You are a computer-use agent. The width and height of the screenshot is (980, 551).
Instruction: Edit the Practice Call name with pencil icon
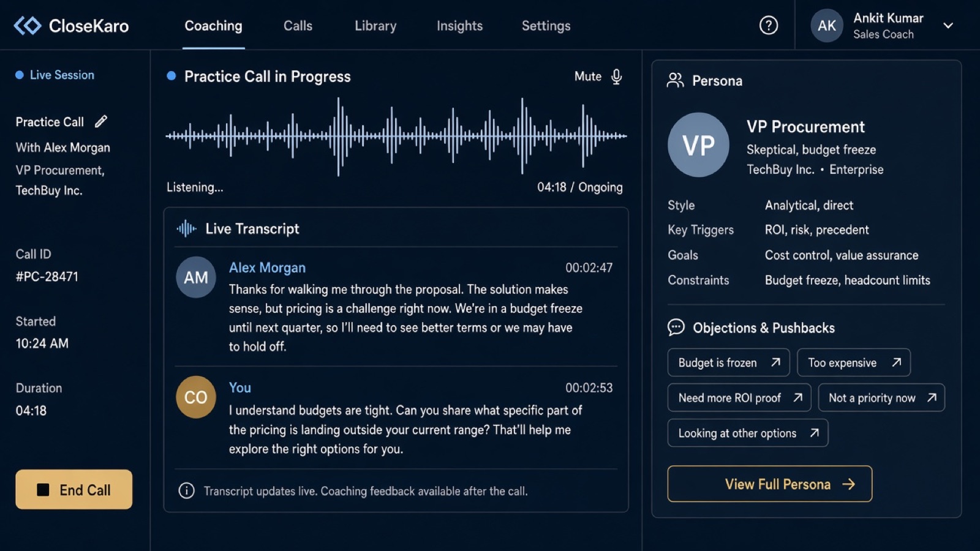(101, 121)
